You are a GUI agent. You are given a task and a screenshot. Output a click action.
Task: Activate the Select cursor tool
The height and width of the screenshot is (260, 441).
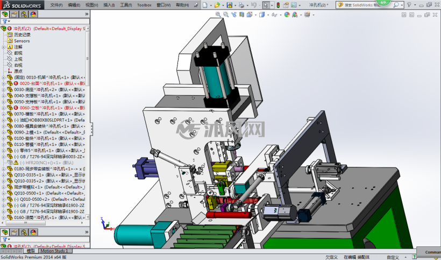tap(266, 5)
